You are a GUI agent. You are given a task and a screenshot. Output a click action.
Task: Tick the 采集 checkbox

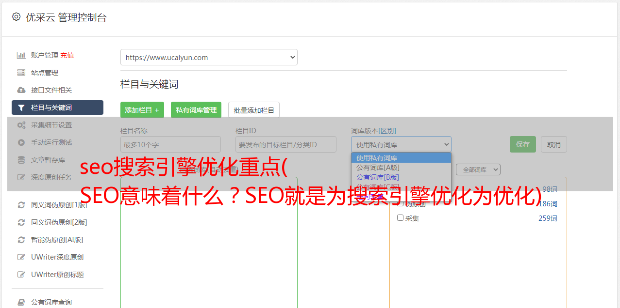(401, 218)
